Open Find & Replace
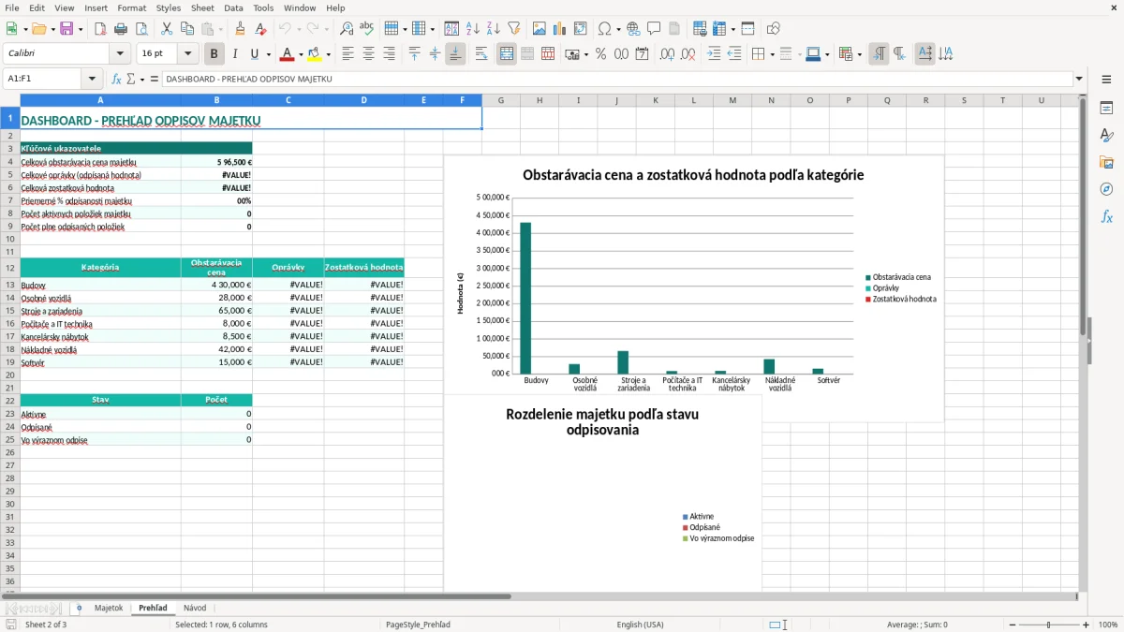The width and height of the screenshot is (1124, 632). 347,29
